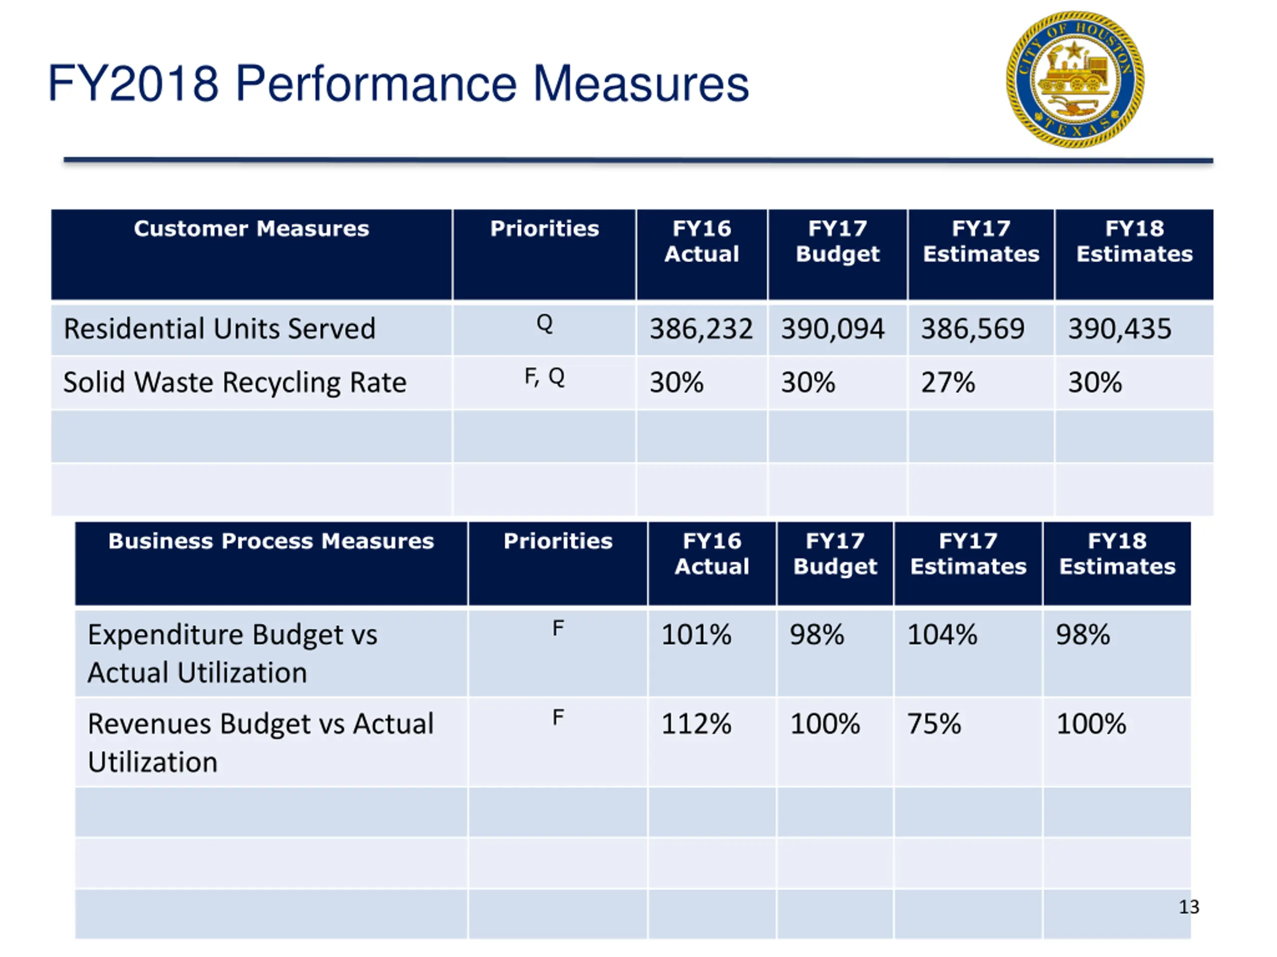
Task: Select Expenditure Budget vs Actual Utilization label
Action: (232, 653)
